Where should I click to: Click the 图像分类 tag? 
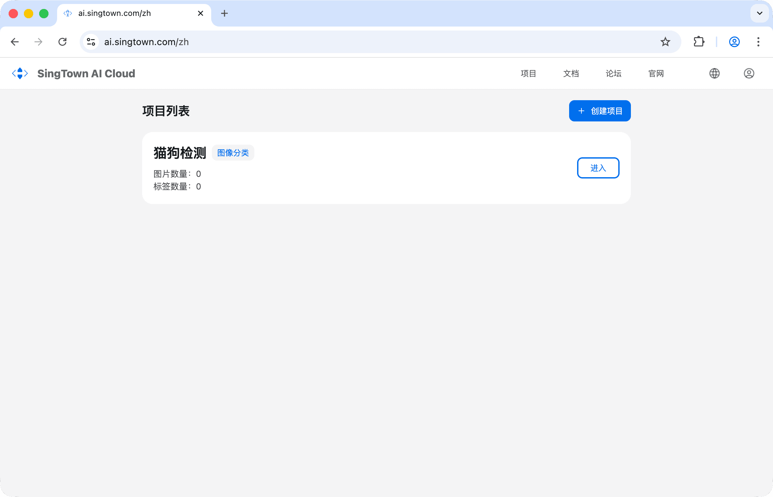233,153
